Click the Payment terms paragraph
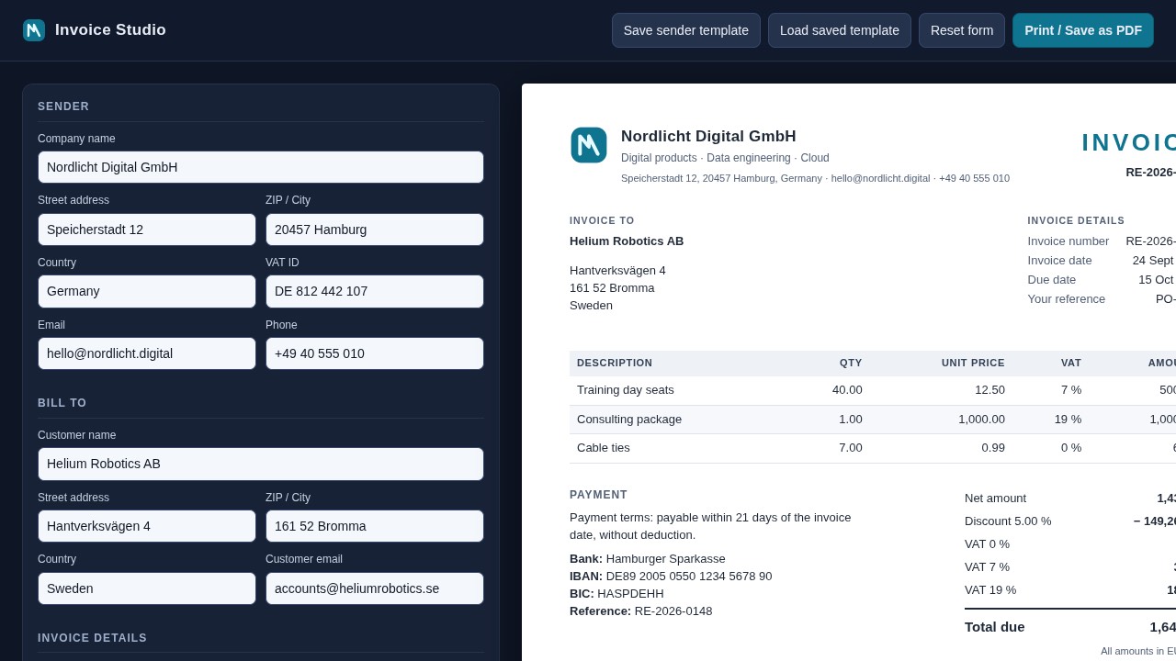1176x661 pixels. [x=710, y=526]
